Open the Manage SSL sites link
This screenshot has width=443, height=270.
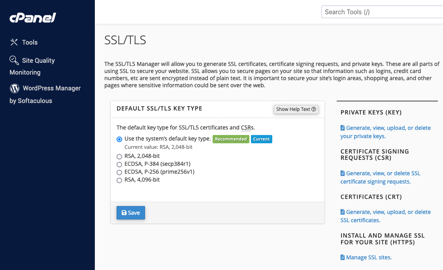tap(366, 257)
